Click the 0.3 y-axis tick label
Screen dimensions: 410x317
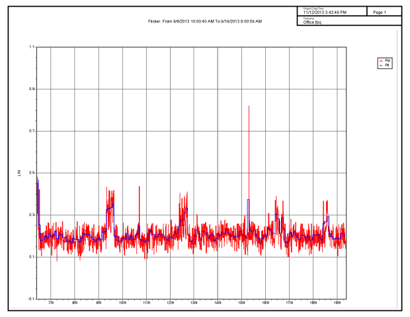coord(32,215)
